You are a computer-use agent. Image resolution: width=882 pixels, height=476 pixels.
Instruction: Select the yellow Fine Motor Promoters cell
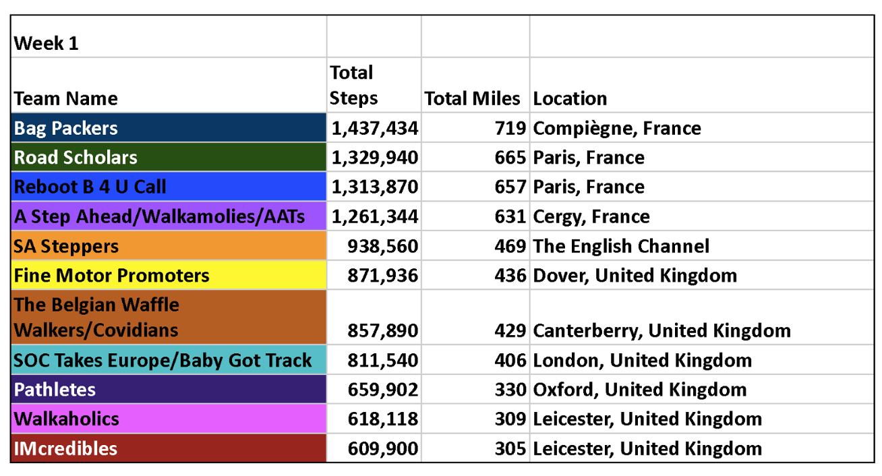169,275
